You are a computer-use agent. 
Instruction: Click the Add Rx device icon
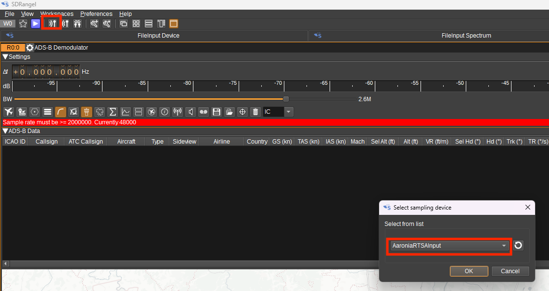52,24
